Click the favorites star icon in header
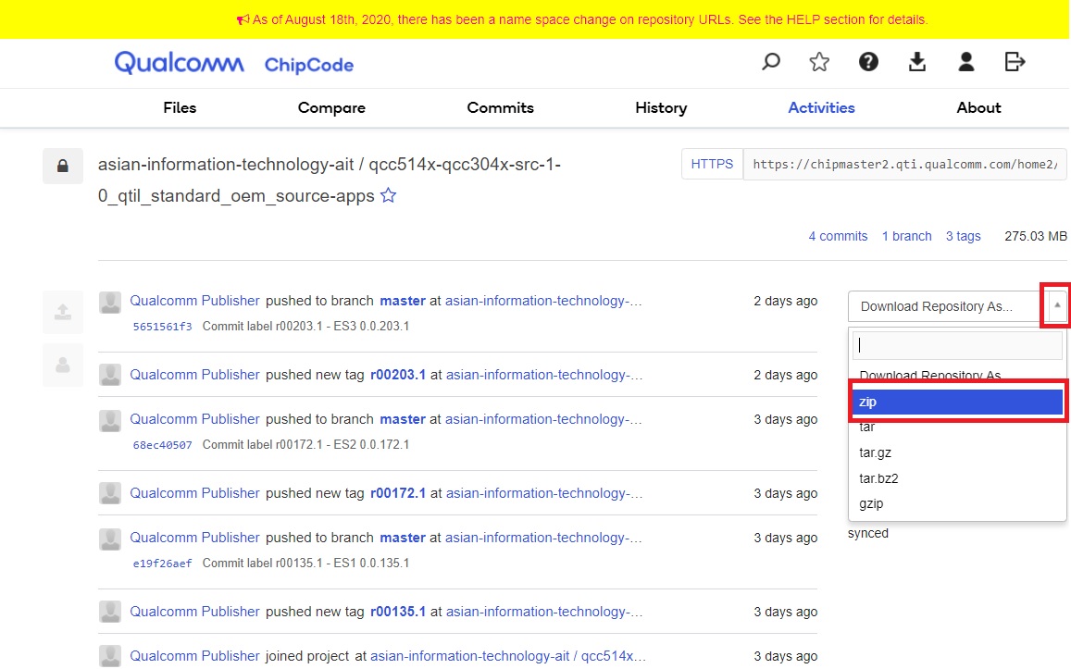The image size is (1071, 669). [x=819, y=62]
